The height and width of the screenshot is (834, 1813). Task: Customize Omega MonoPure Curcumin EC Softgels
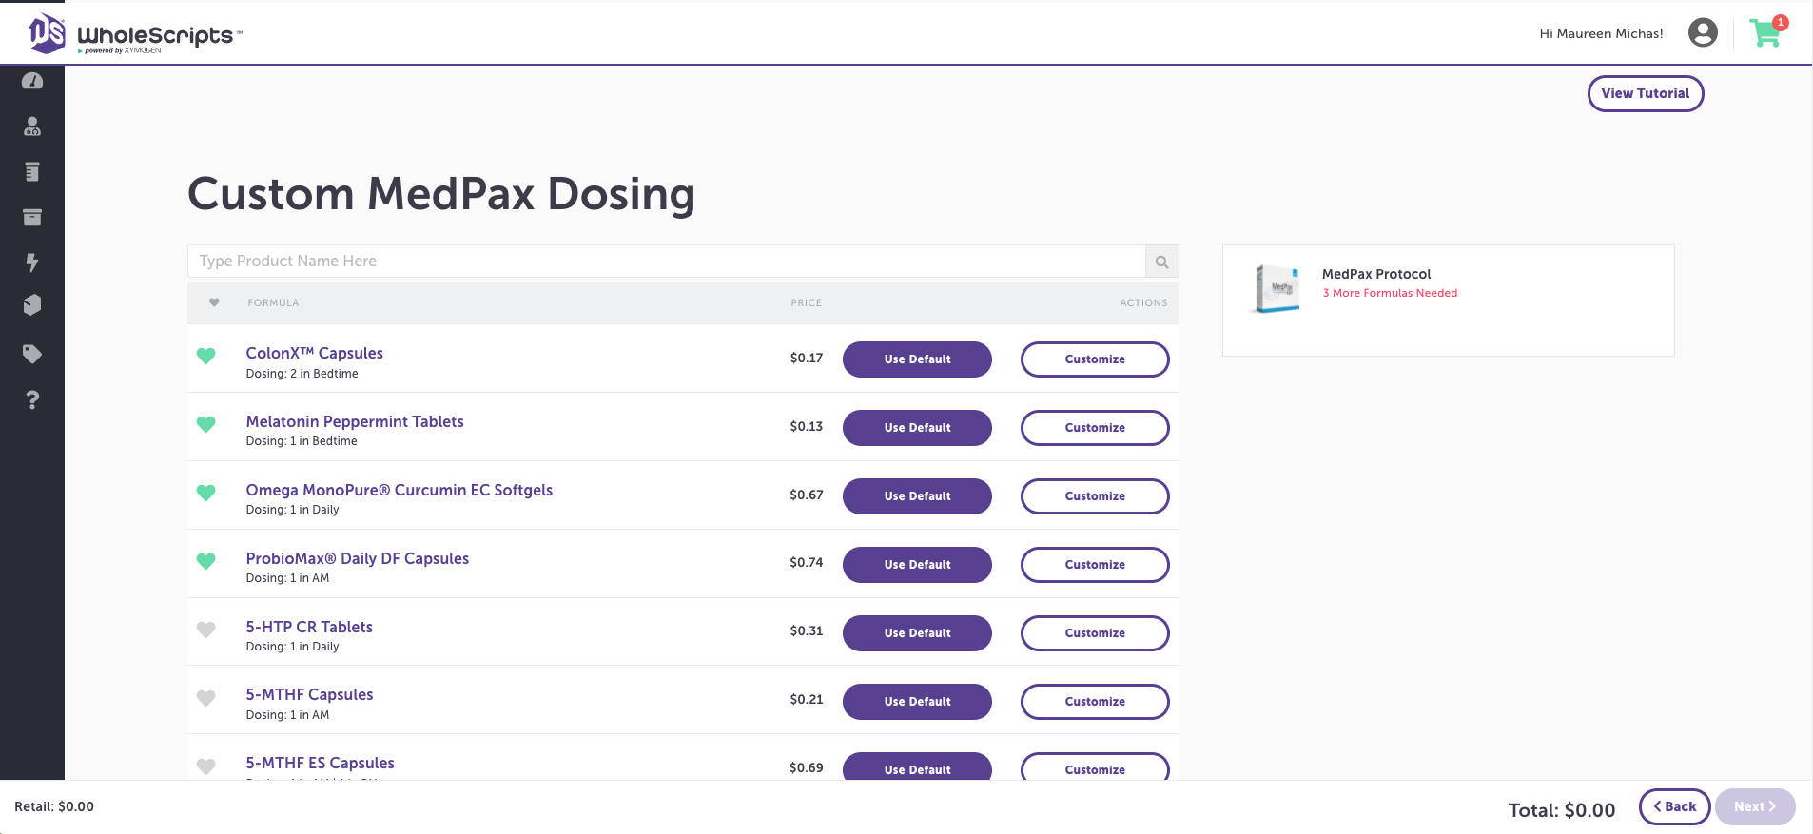1095,496
